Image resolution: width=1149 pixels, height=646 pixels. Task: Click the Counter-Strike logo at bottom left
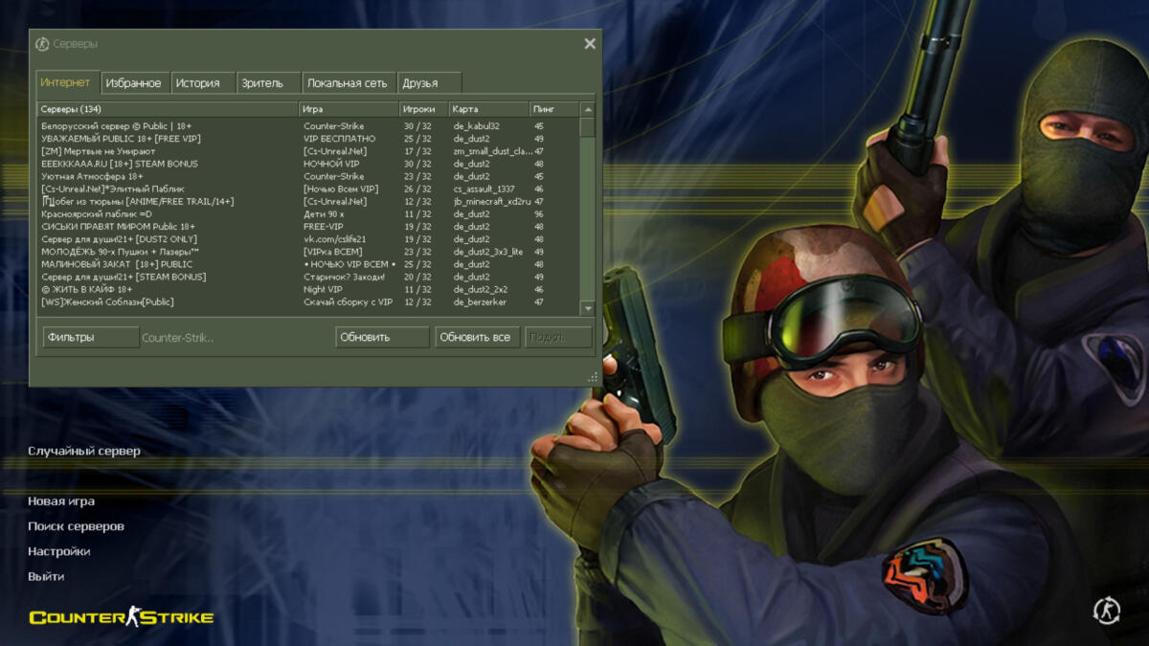(x=121, y=617)
